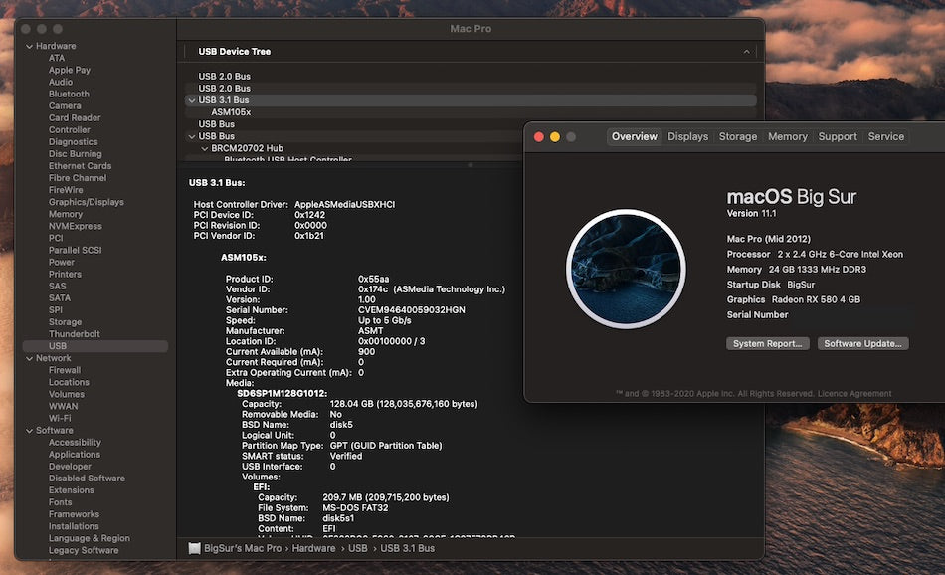Select Thunderbolt in the Hardware list
The width and height of the screenshot is (945, 575).
[x=77, y=334]
